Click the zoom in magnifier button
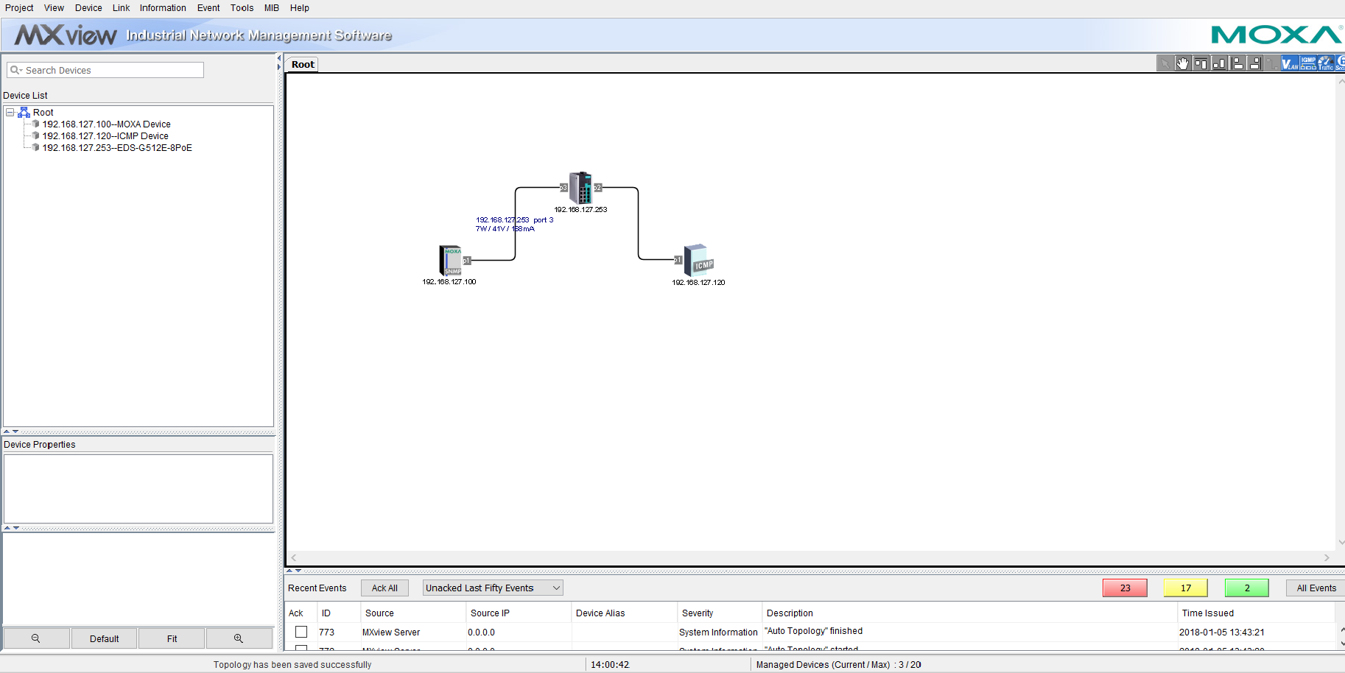 click(239, 638)
